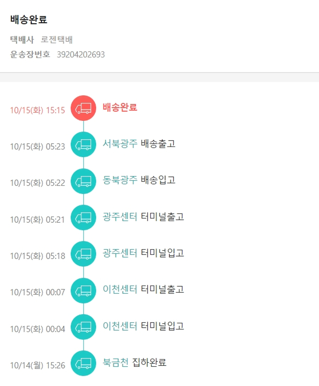This screenshot has width=319, height=386.
Task: Open the 동북광주 location link
Action: click(120, 180)
